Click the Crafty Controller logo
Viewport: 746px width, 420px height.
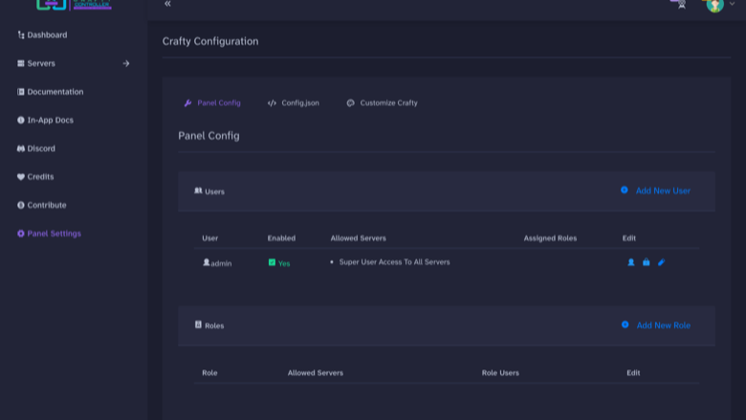(74, 5)
